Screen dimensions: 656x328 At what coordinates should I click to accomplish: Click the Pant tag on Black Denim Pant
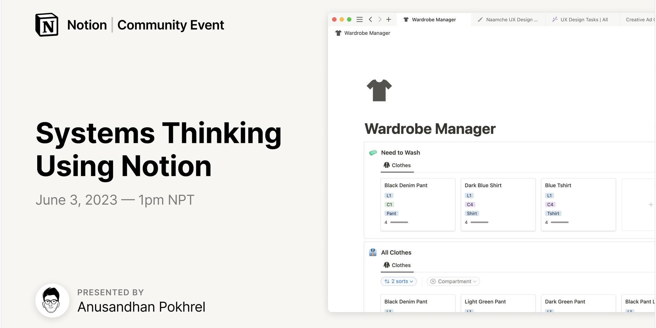click(x=391, y=214)
